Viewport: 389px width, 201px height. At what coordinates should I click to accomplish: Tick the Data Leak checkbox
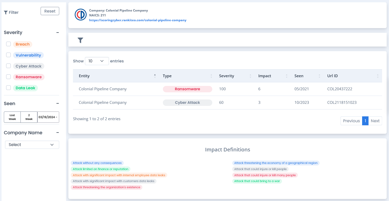click(x=8, y=88)
